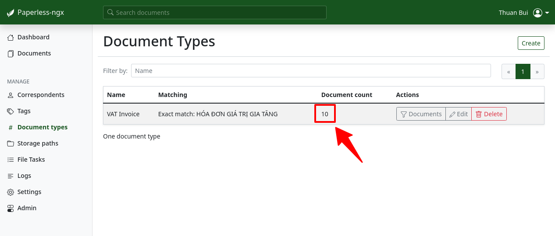The height and width of the screenshot is (236, 555).
Task: Click the Paperless-ngx leaf logo
Action: point(11,13)
